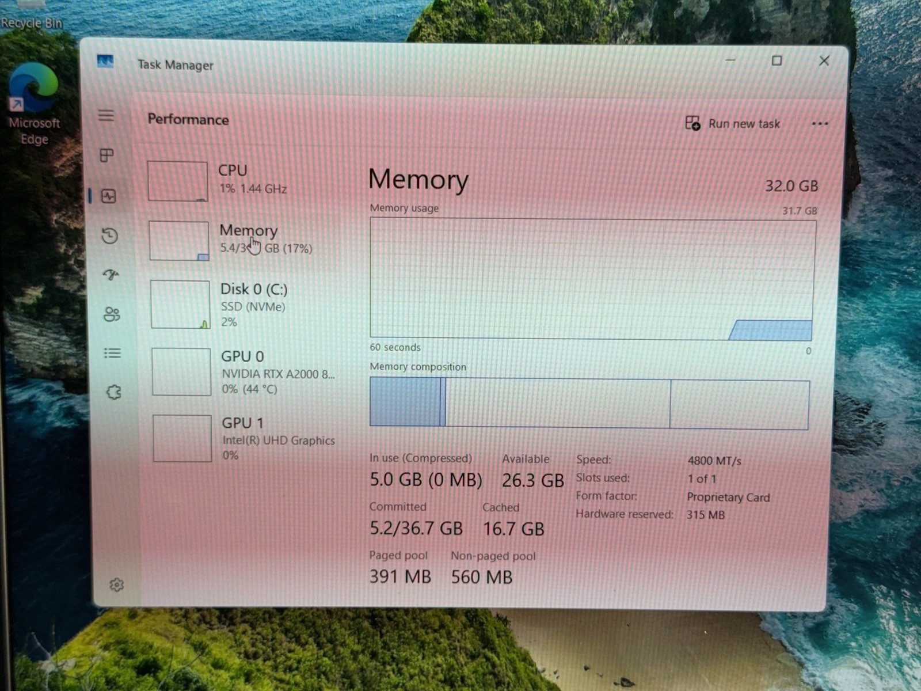Minimize the Task Manager window
Viewport: 921px width, 691px height.
pos(730,60)
